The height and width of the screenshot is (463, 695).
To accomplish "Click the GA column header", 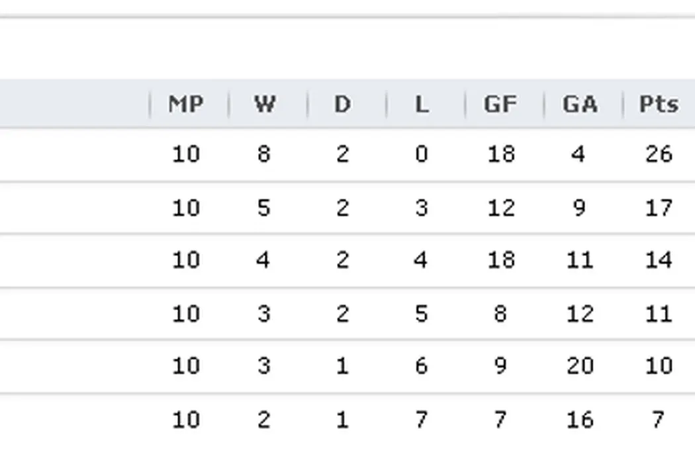I will pyautogui.click(x=579, y=105).
